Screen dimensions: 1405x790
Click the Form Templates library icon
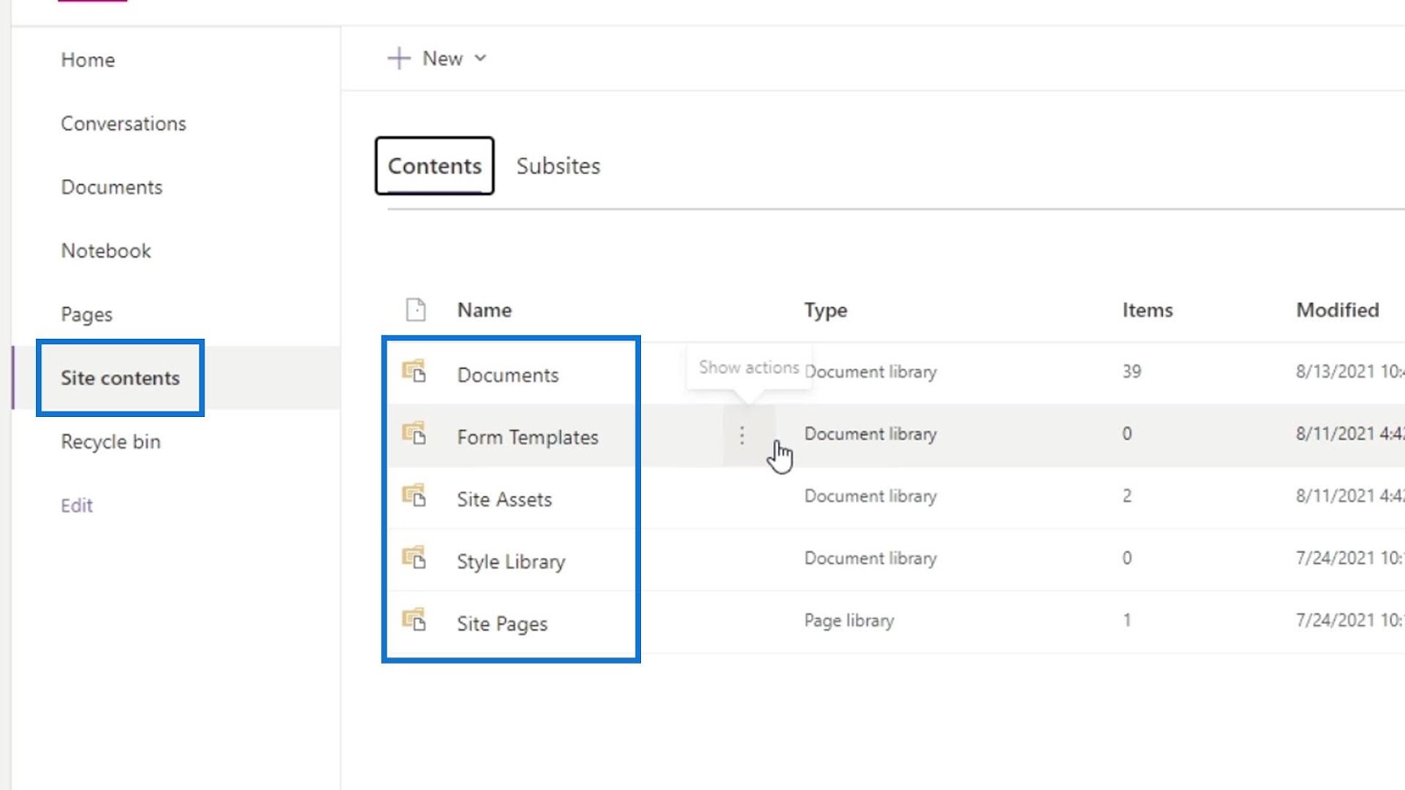point(414,434)
